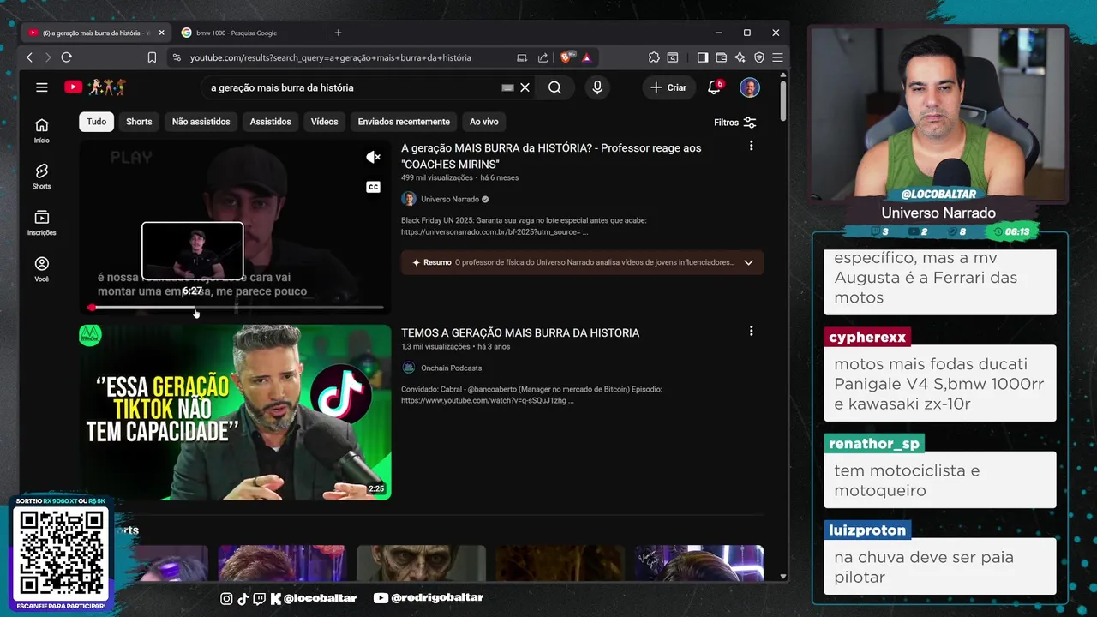1097x617 pixels.
Task: Open video title A geração MAIS BURRA
Action: coord(551,156)
